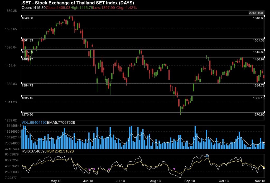Viewport: 270px width, 183px height.
Task: Click the 1384.73 level label on the left
Action: 27,85
